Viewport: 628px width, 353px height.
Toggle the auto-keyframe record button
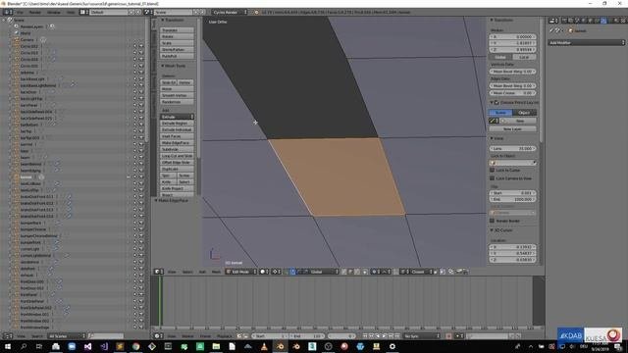pos(448,335)
